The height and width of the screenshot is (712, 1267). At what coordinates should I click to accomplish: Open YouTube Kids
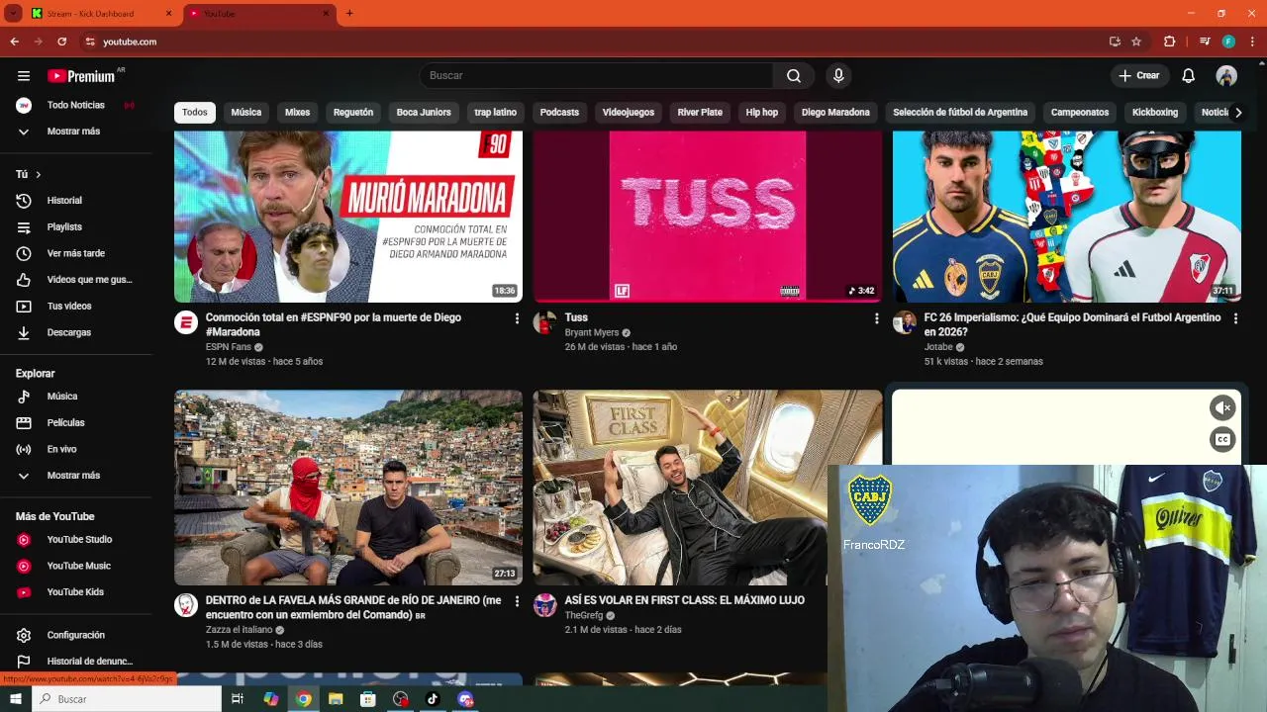(76, 592)
